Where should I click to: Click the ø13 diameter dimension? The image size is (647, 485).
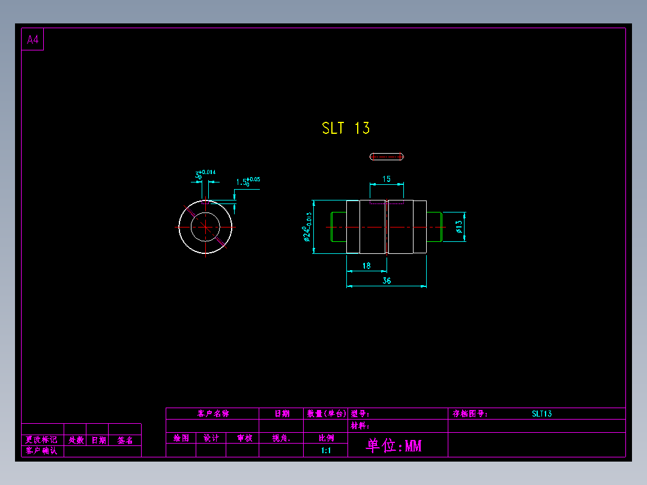coord(459,227)
